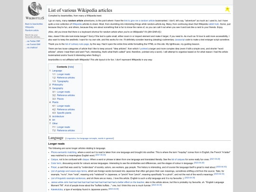
Task: Open the Phono-semantic matching article link
Action: 64,152
